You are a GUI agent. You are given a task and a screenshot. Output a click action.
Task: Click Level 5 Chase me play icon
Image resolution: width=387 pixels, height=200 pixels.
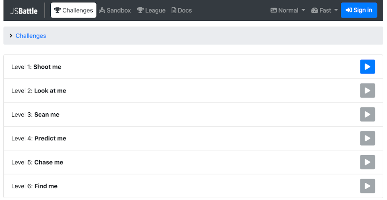(x=367, y=162)
